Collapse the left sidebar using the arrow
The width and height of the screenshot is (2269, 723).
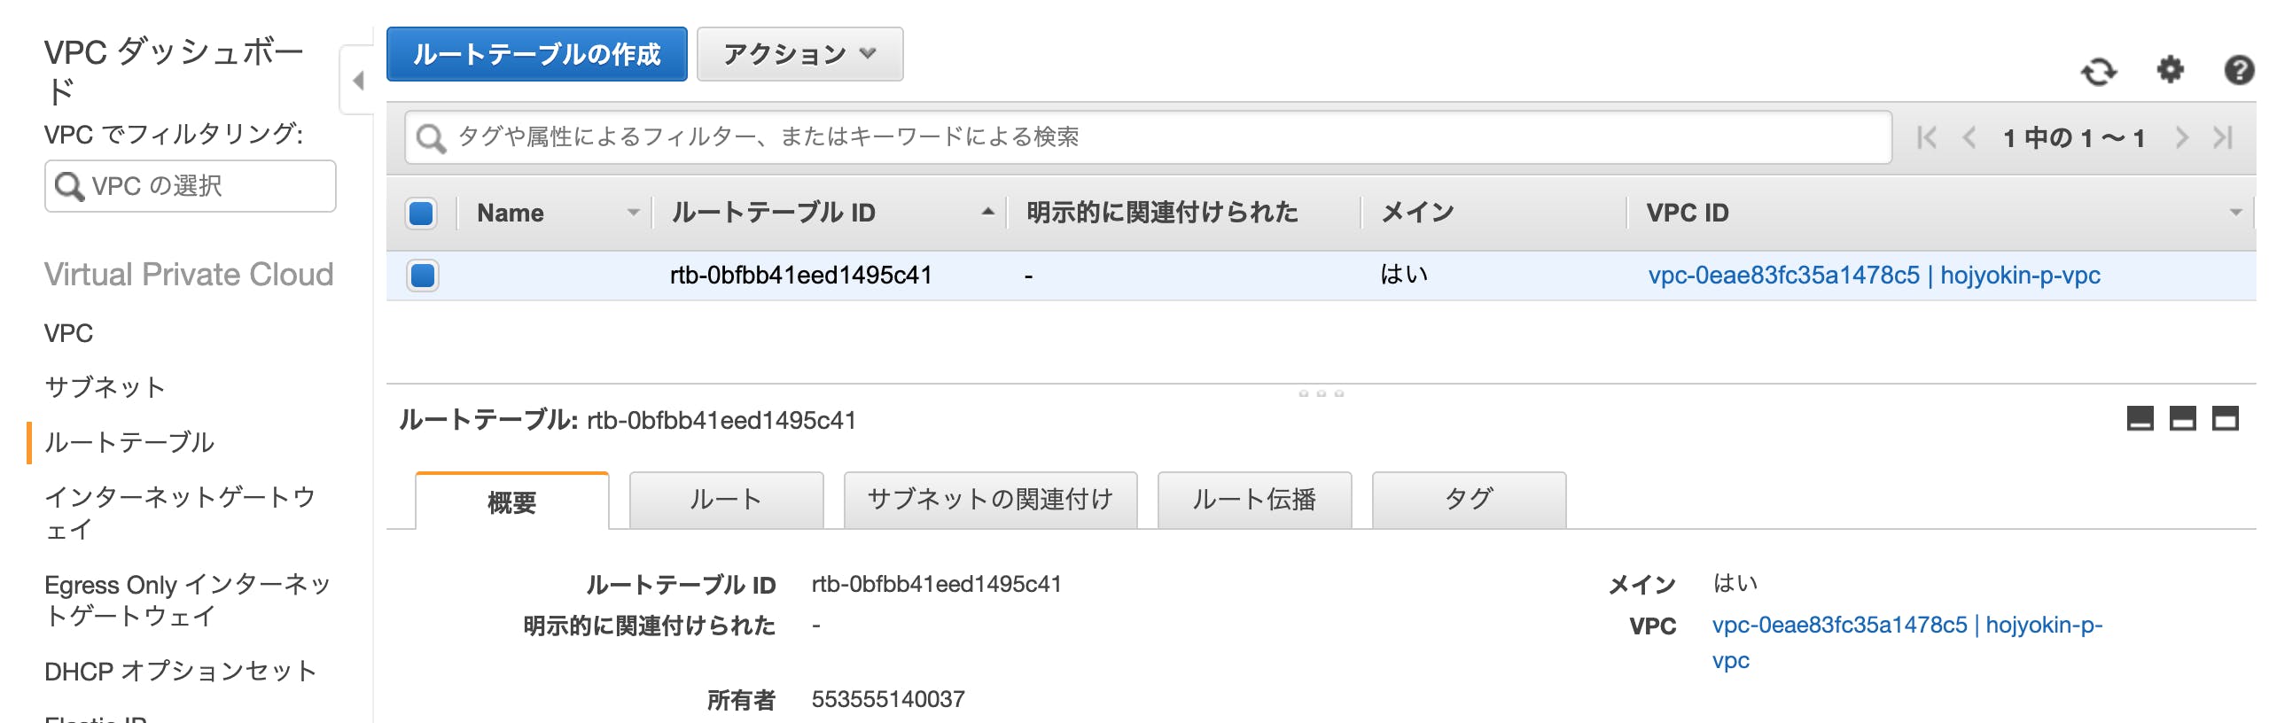(x=358, y=80)
